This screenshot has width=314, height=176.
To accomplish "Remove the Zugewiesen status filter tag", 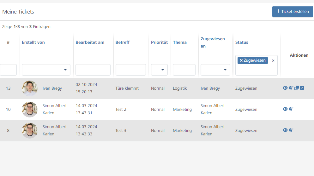I will click(x=241, y=60).
